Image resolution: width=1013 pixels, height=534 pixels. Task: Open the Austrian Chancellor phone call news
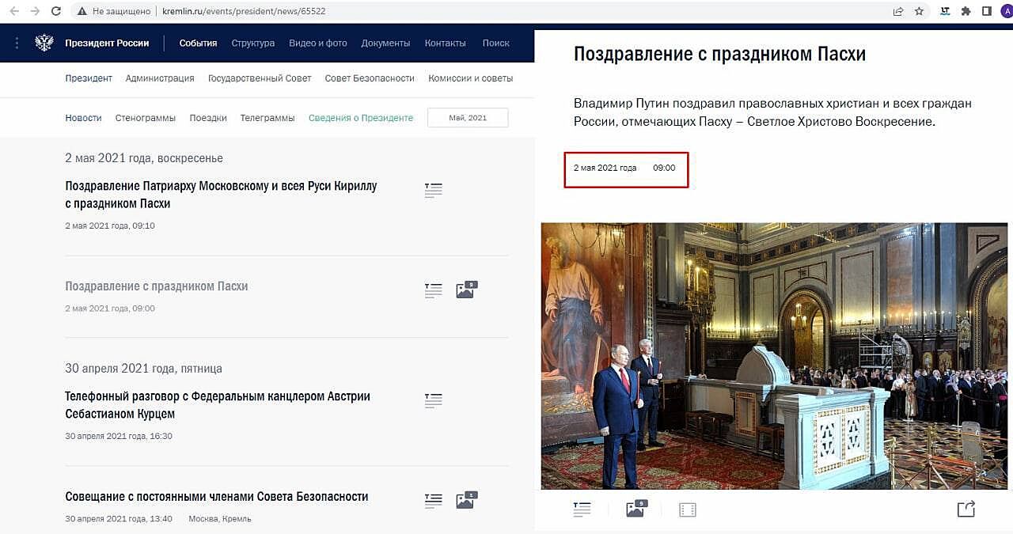tap(218, 404)
